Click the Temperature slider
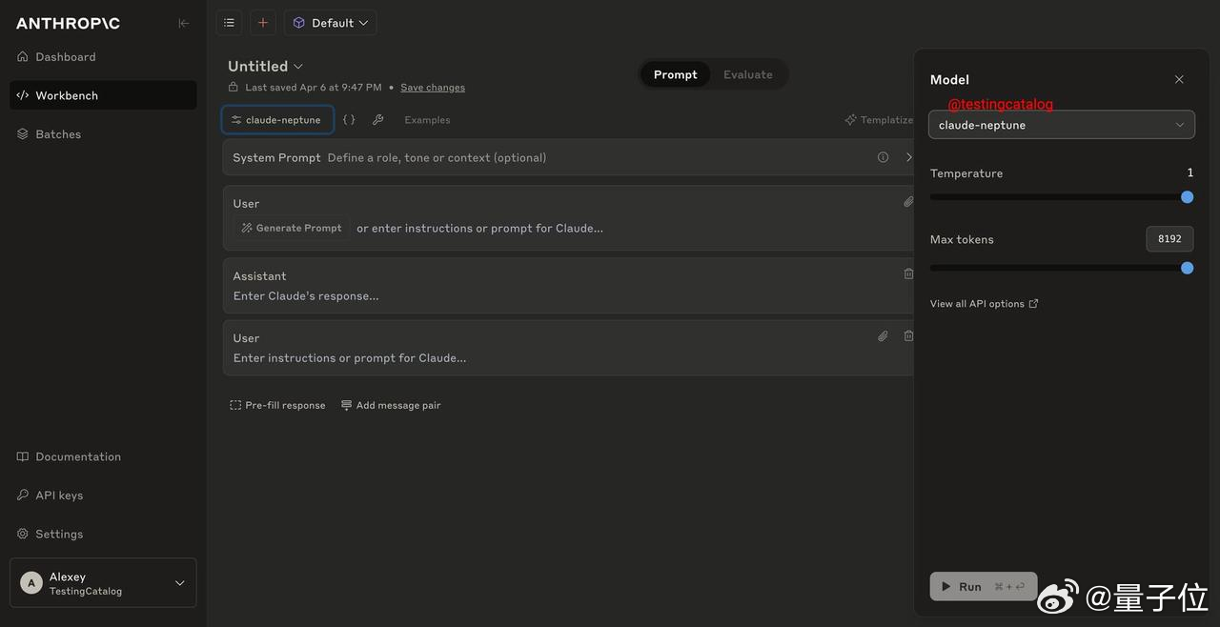The width and height of the screenshot is (1220, 627). tap(1062, 197)
